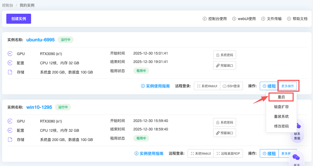Choose 磁盘扩容 in the dropdown menu
Viewport: 313px width, 166px height.
pos(281,107)
